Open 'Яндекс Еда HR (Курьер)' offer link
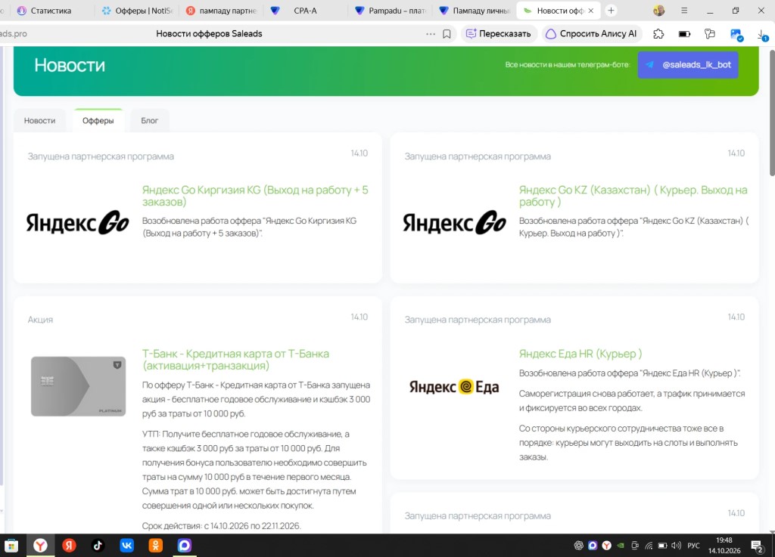 click(580, 354)
